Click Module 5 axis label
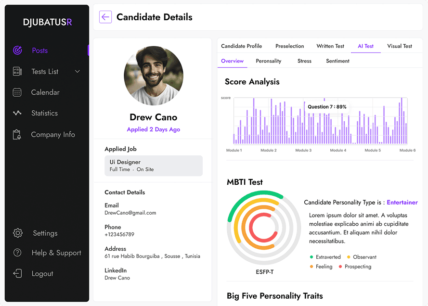428x306 pixels. coord(373,150)
